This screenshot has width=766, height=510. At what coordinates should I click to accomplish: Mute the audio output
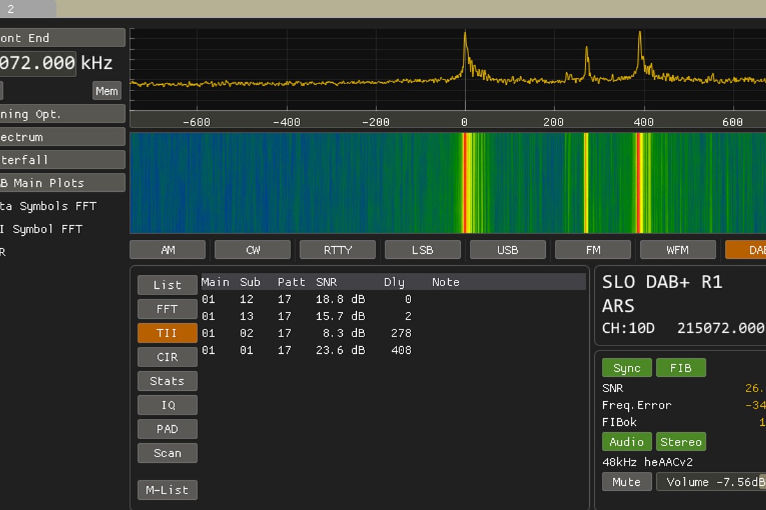pos(626,482)
